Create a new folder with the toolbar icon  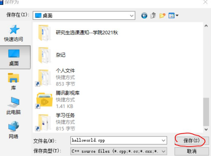pyautogui.click(x=162, y=15)
